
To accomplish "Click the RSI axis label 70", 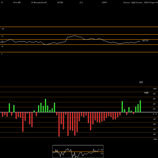I will click(x=2, y=36).
